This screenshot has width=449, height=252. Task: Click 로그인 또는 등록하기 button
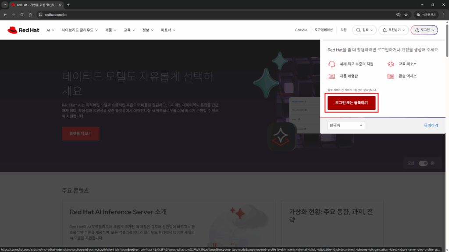coord(351,103)
